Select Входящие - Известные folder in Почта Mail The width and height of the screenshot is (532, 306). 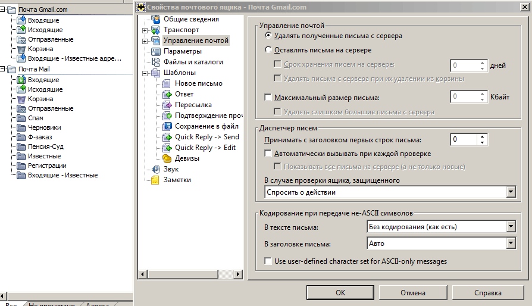pyautogui.click(x=62, y=175)
